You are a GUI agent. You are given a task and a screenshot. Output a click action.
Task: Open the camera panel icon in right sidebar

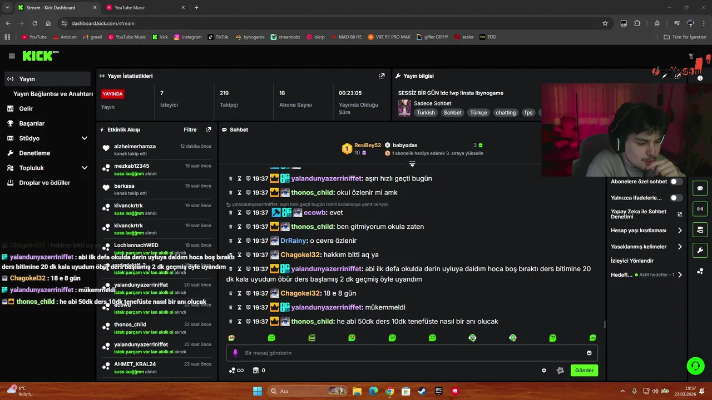click(x=700, y=229)
